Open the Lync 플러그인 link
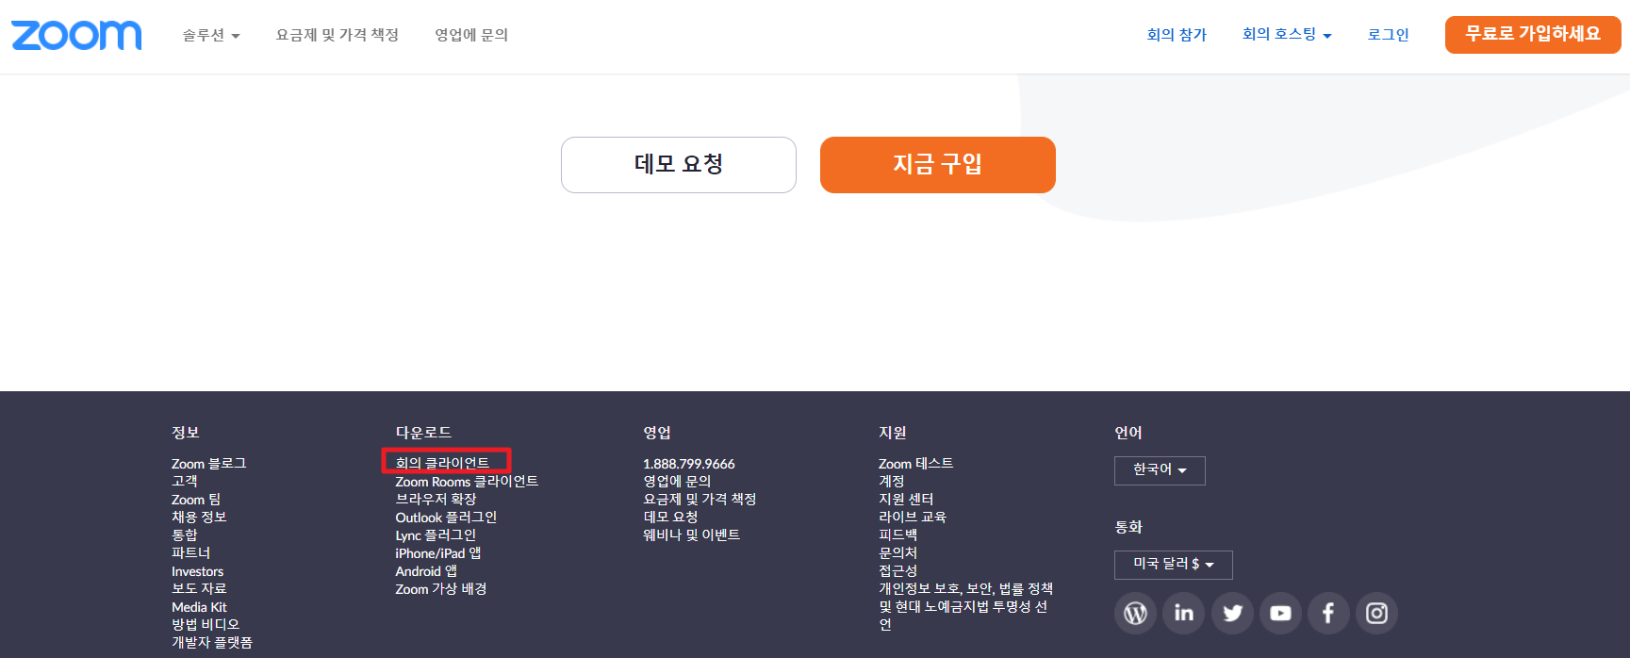Viewport: 1630px width, 658px height. [436, 535]
